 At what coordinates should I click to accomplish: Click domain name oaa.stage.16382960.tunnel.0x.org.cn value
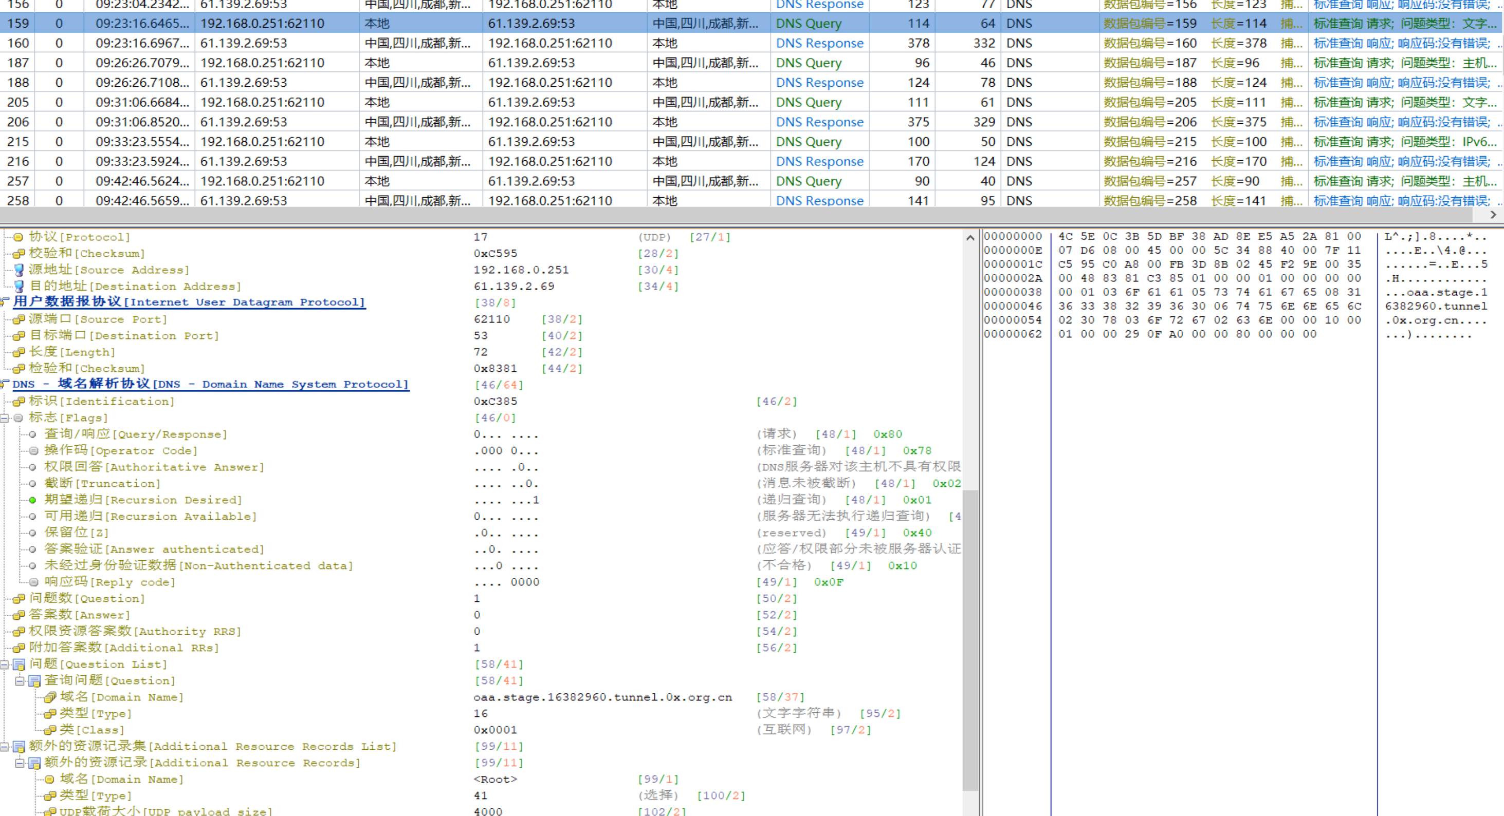tap(602, 697)
